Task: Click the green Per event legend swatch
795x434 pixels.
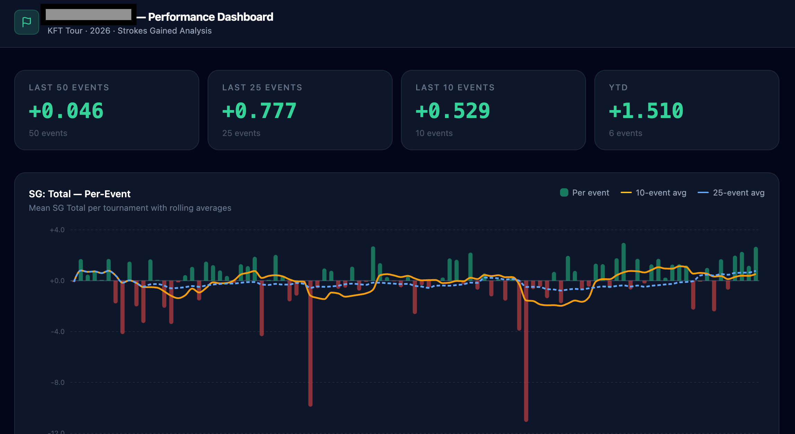Action: 564,193
